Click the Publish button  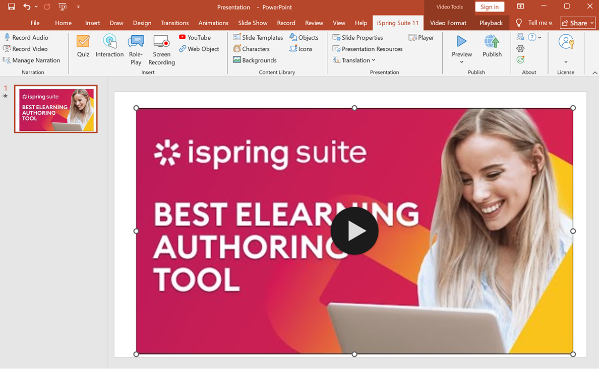(492, 48)
